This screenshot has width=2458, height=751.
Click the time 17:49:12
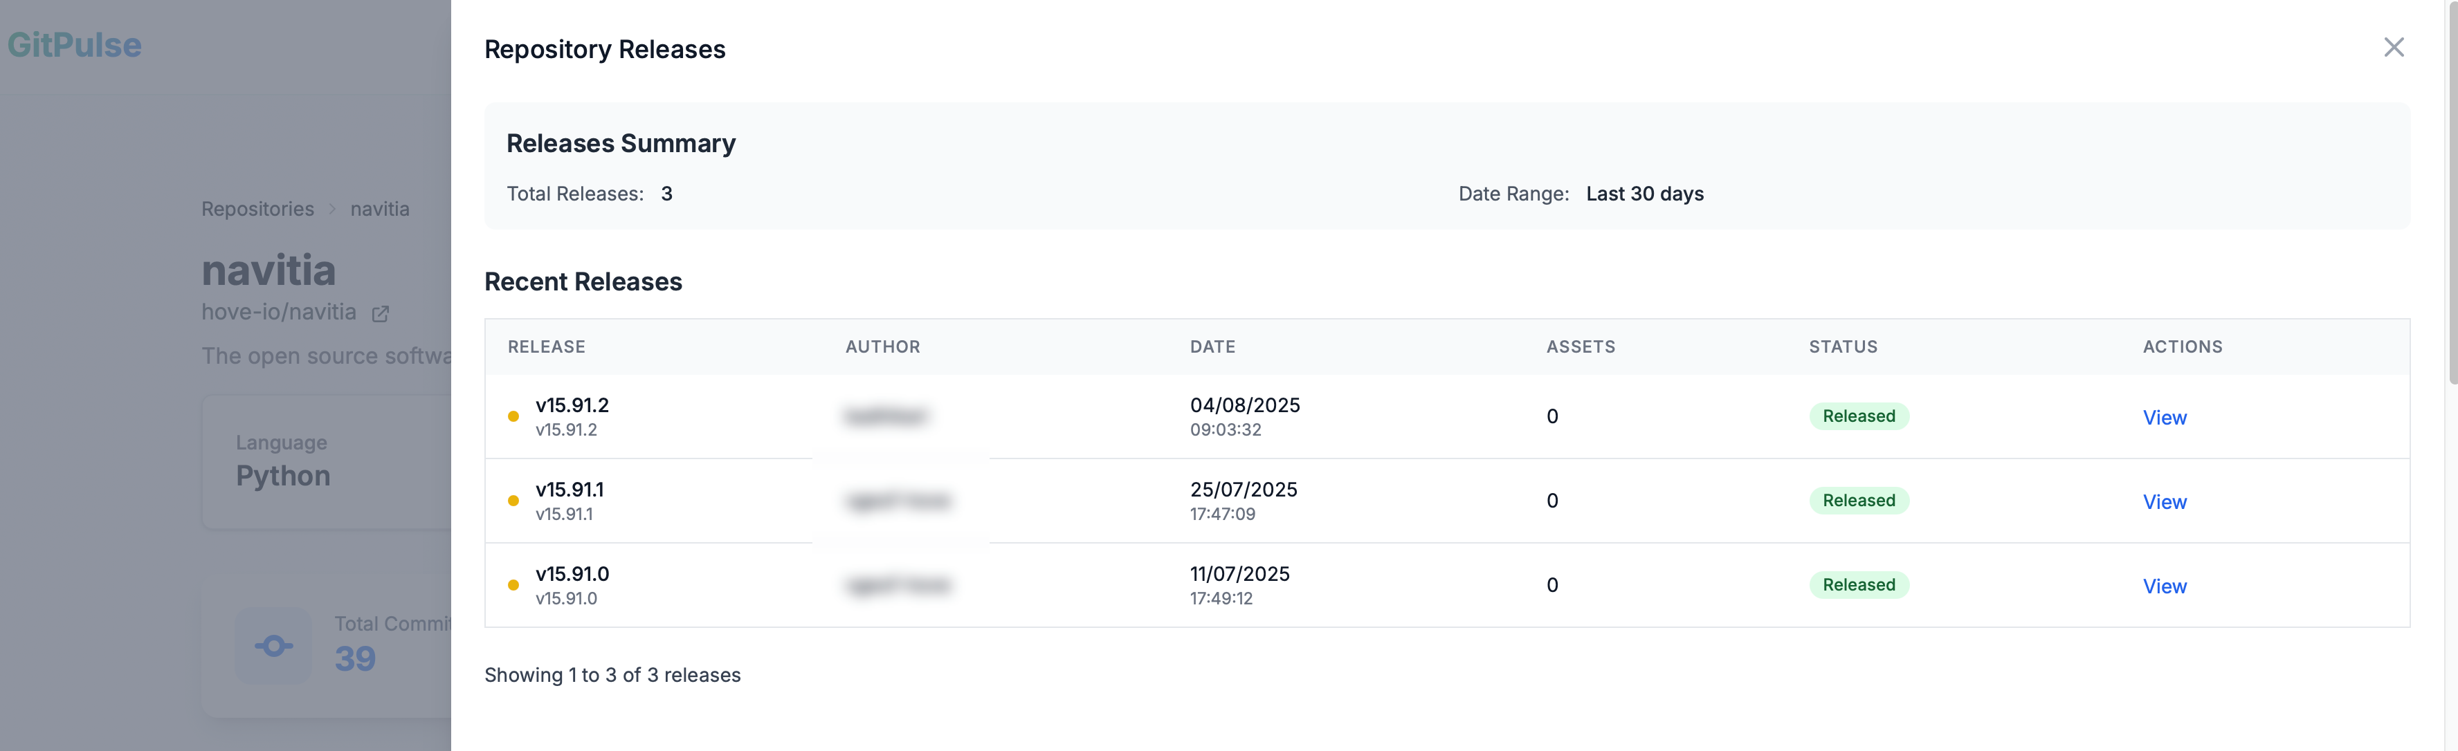tap(1221, 598)
